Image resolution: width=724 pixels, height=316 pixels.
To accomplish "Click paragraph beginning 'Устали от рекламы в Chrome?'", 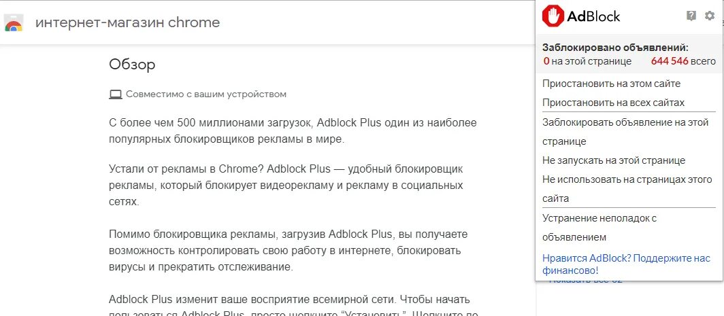I will (286, 186).
